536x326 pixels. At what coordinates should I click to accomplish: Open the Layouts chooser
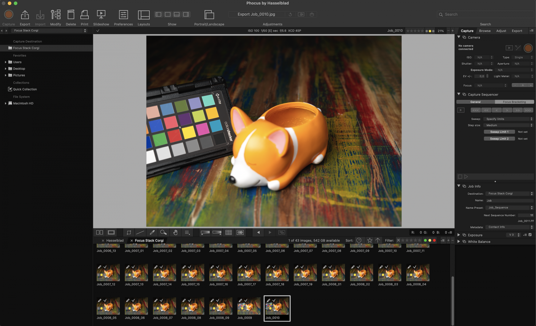(x=144, y=15)
